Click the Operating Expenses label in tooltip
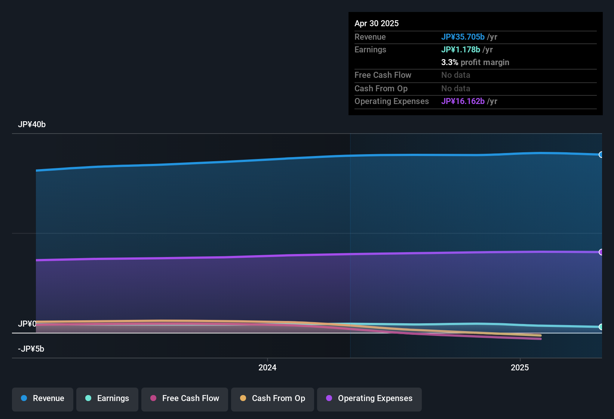The image size is (614, 419). pyautogui.click(x=392, y=101)
